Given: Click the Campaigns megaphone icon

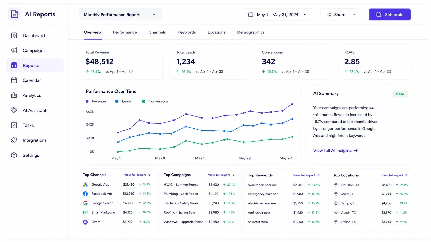Looking at the screenshot, I should 14,50.
